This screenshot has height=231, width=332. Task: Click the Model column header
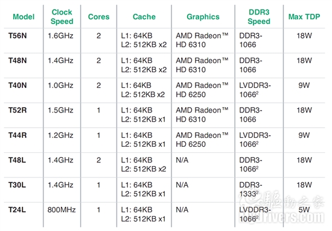pos(24,17)
